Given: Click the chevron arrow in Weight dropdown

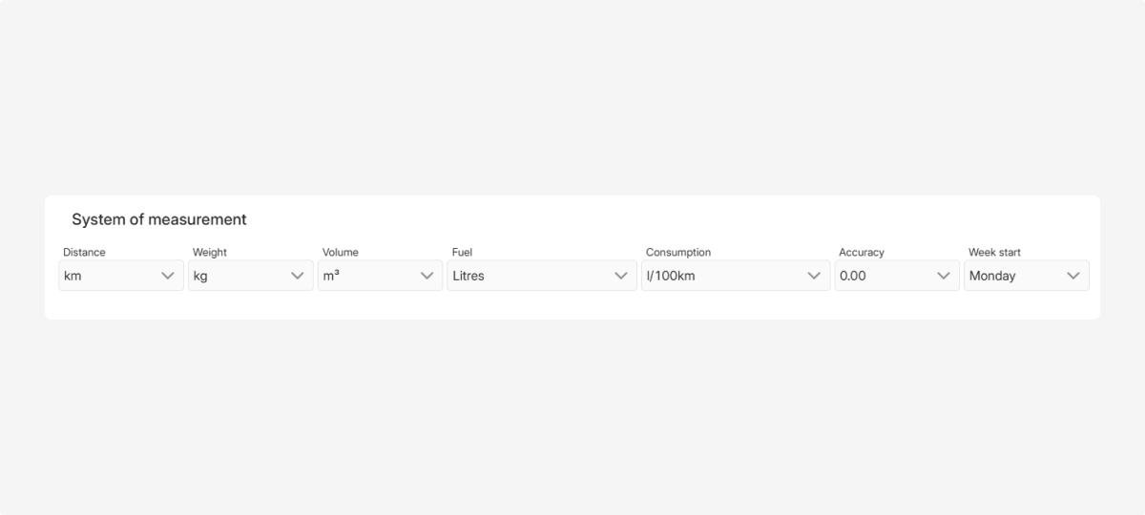Looking at the screenshot, I should click(298, 276).
